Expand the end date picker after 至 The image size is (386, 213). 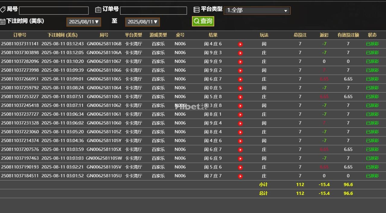pos(142,22)
